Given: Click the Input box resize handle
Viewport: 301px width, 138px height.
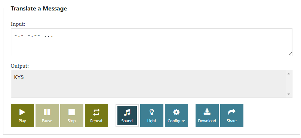Looking at the screenshot, I should point(290,54).
